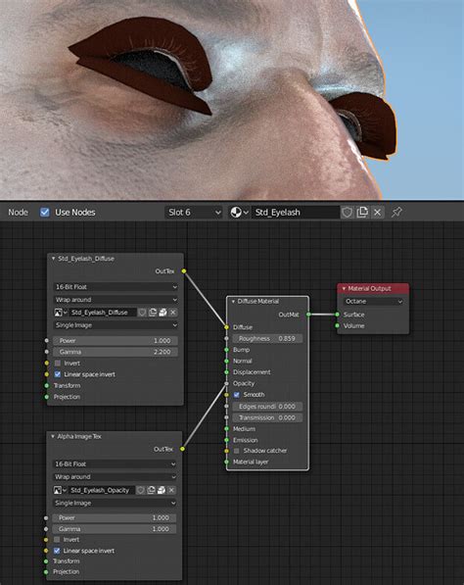
Task: Click the image browse icon beside Std_Eyelash_Opacity
Action: (x=60, y=490)
